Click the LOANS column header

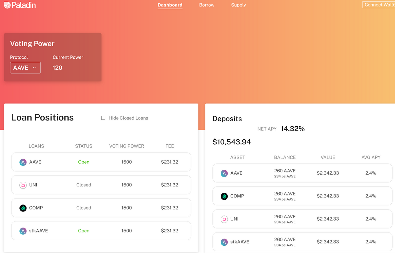coord(36,146)
